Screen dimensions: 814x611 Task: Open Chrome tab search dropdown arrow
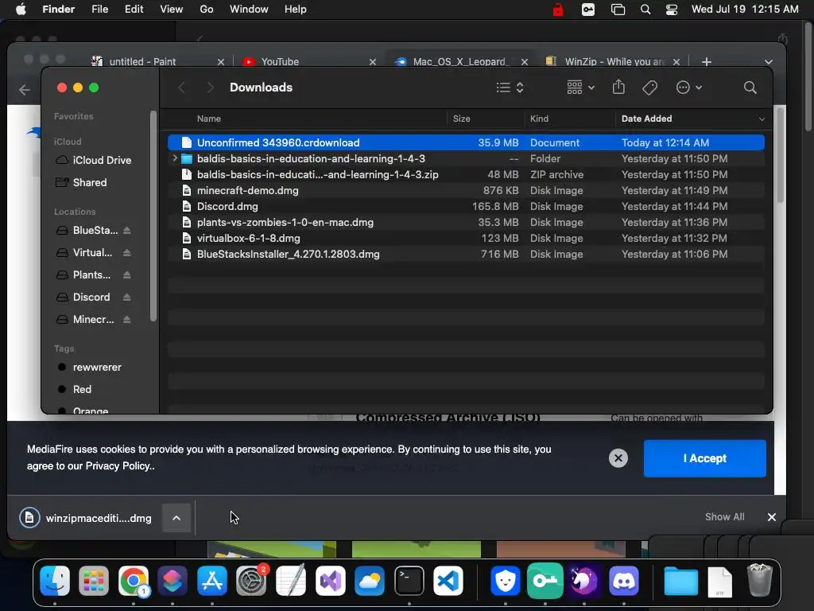[769, 62]
